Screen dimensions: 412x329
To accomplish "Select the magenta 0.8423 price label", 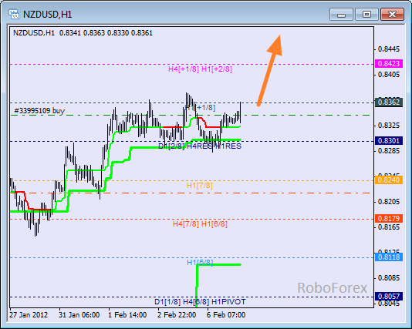I will (389, 63).
